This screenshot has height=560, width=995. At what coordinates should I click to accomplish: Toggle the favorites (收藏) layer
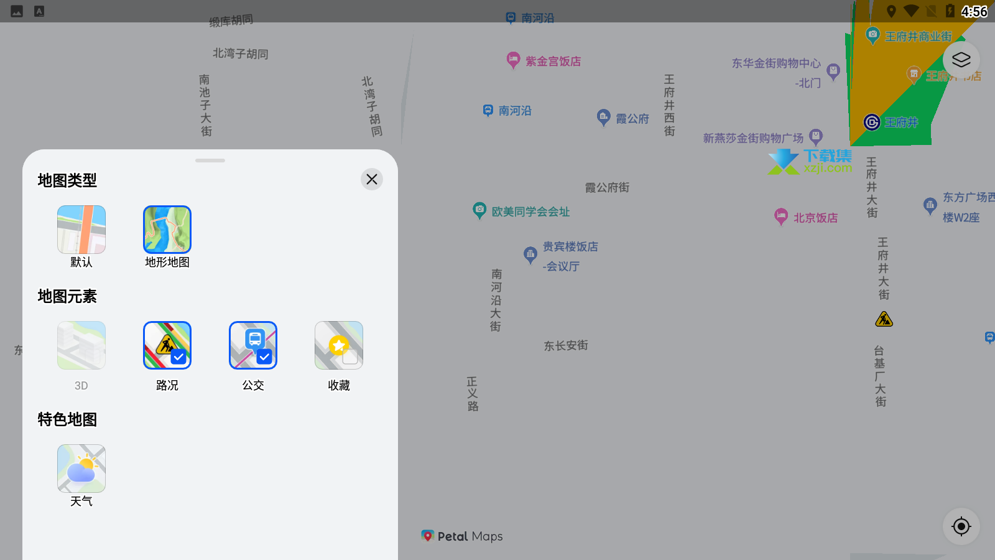pos(339,345)
